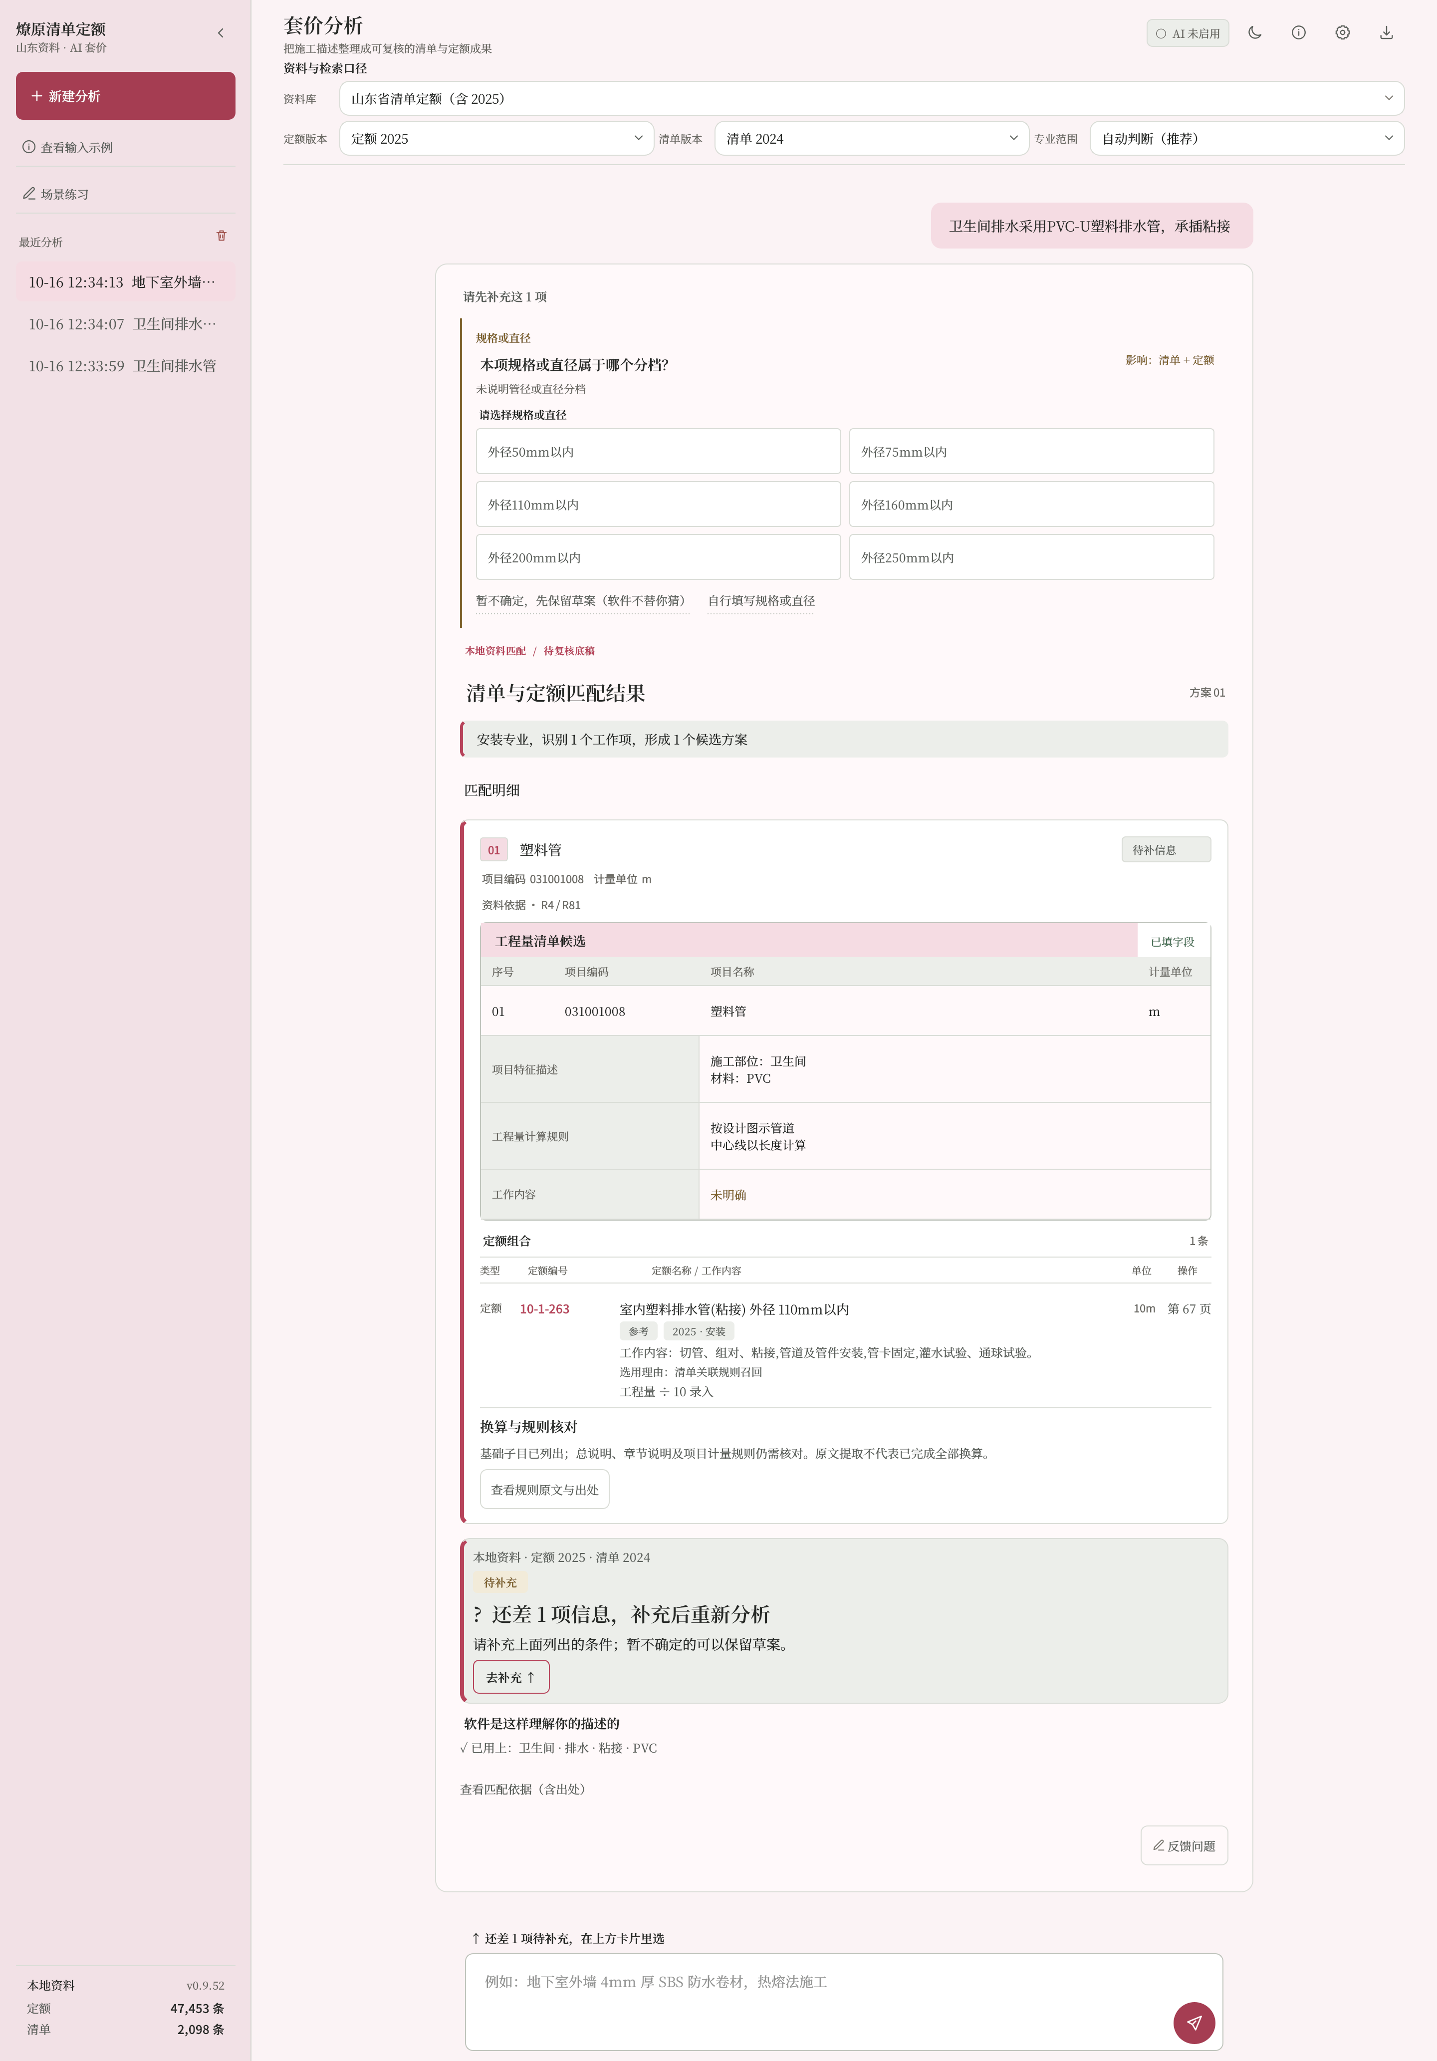1437x2061 pixels.
Task: Open the 专业范围 自动判断 dropdown
Action: pyautogui.click(x=1247, y=138)
